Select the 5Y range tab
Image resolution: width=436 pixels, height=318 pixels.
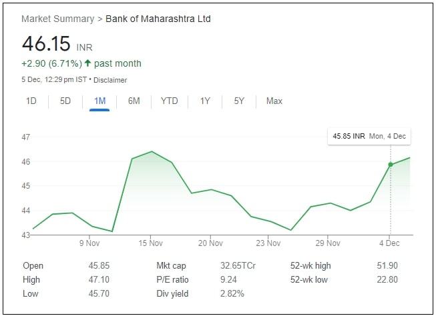click(239, 101)
